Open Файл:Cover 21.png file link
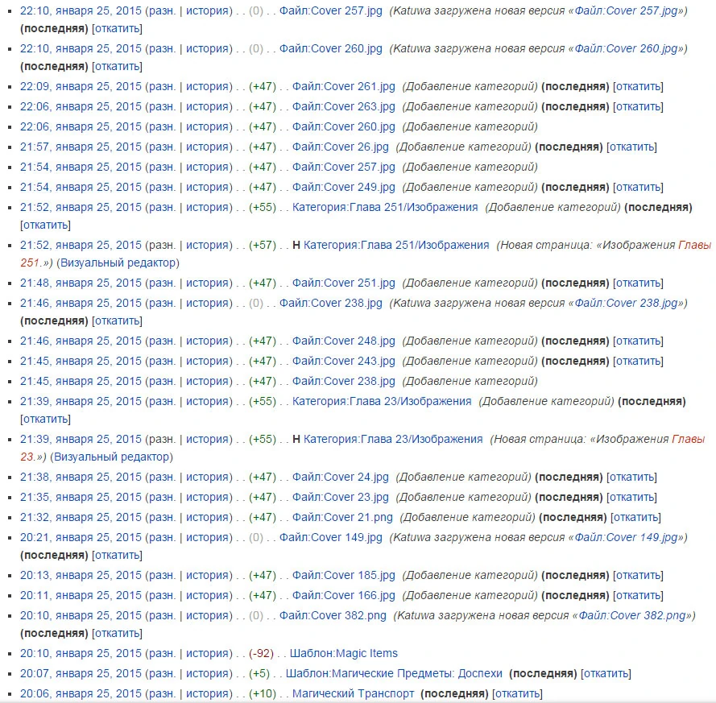716x703 pixels. point(342,517)
